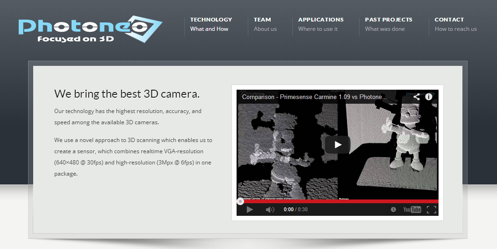Click the video progress scrubber handle

pyautogui.click(x=240, y=201)
